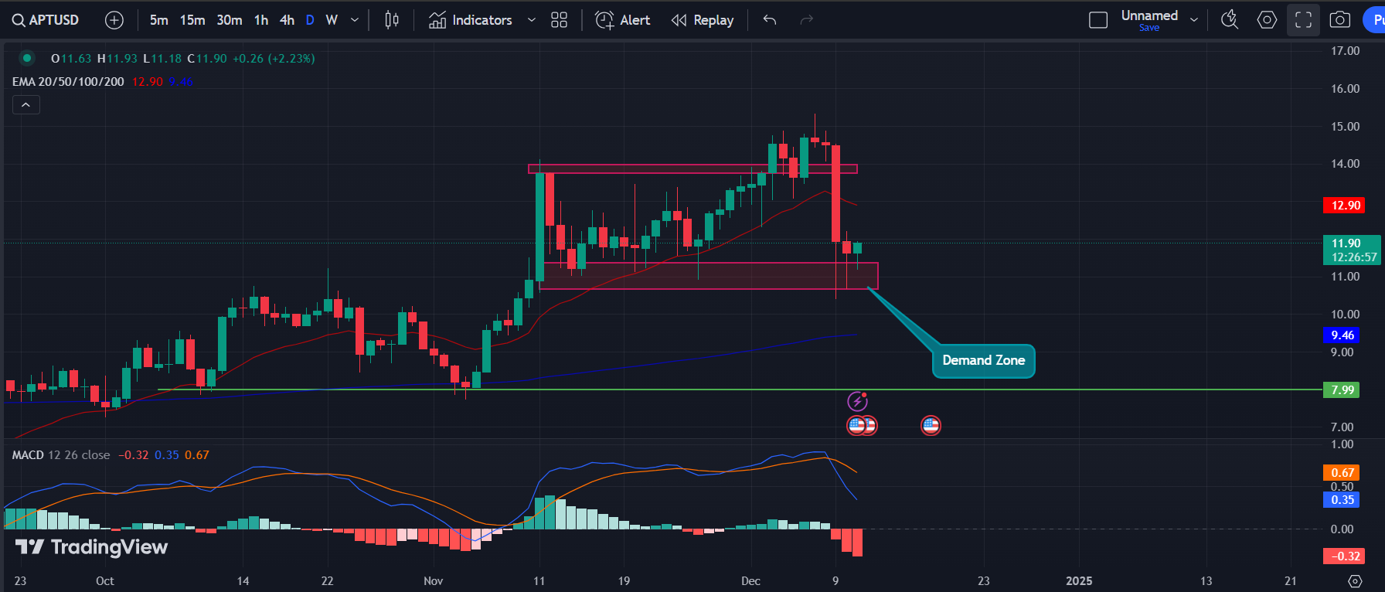Viewport: 1385px width, 592px height.
Task: Open the purple lightning event marker
Action: click(x=858, y=401)
